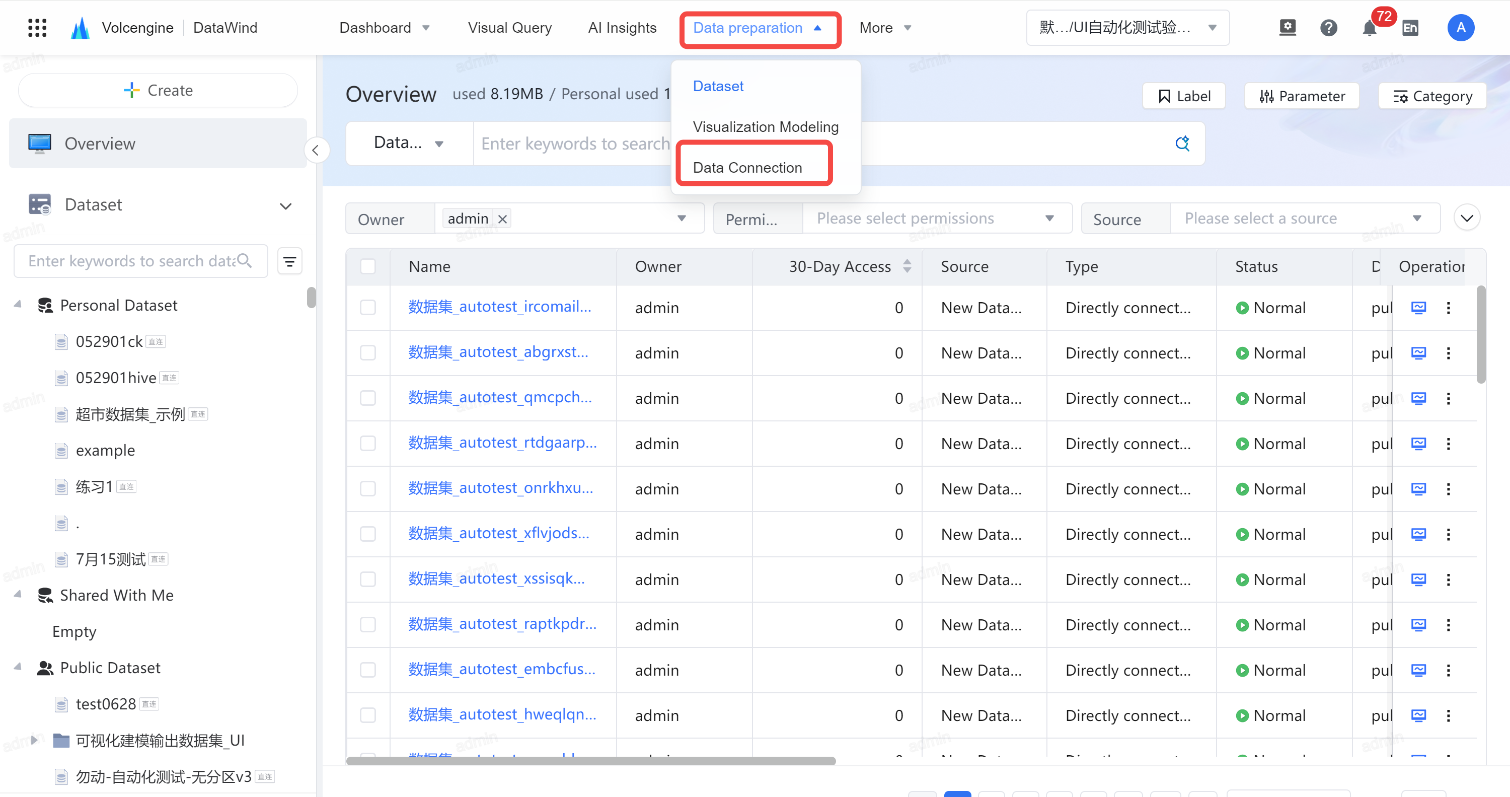
Task: Check the 数据集_autotest_raptkpdr row checkbox
Action: [x=367, y=625]
